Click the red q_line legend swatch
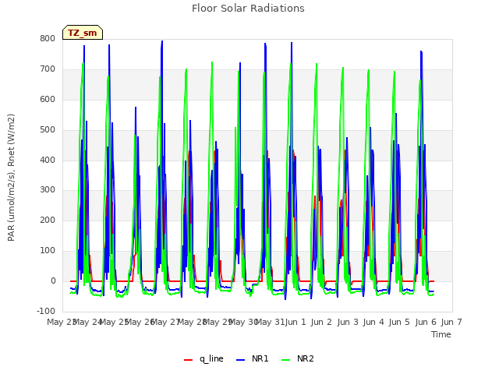This screenshot has width=499, height=374. tap(189, 360)
